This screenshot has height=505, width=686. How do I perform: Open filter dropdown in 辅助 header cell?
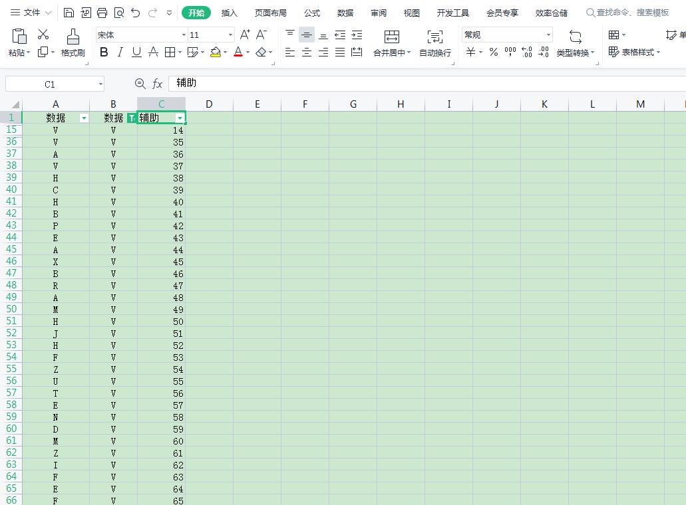click(x=180, y=118)
